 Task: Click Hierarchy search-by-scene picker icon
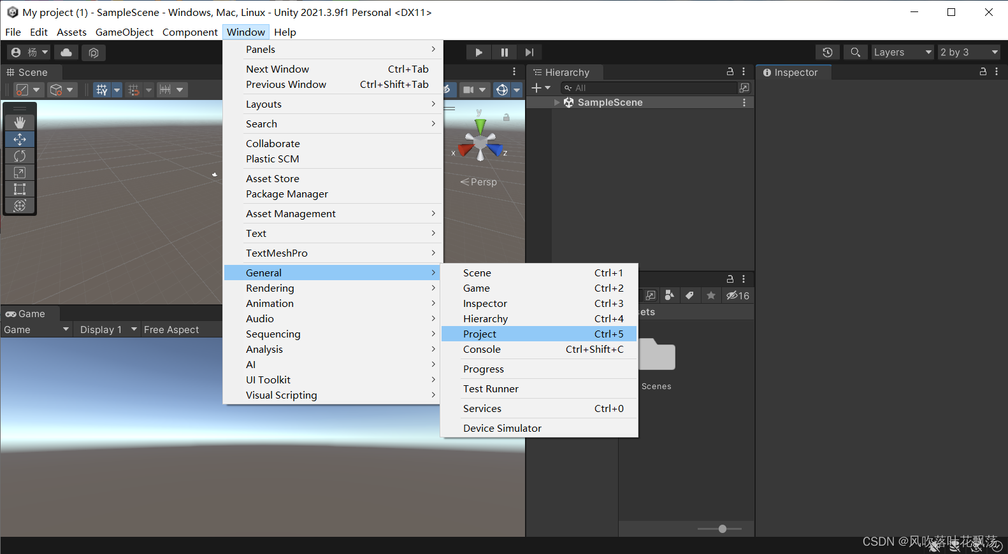click(744, 88)
